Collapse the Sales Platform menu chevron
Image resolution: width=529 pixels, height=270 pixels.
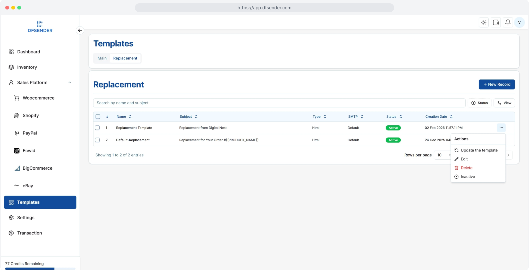click(70, 82)
